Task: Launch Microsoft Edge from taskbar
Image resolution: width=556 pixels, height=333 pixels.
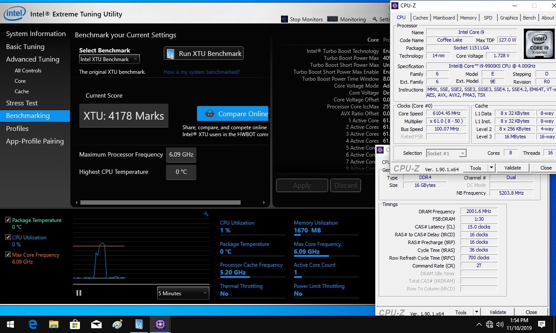Action: pos(33,324)
